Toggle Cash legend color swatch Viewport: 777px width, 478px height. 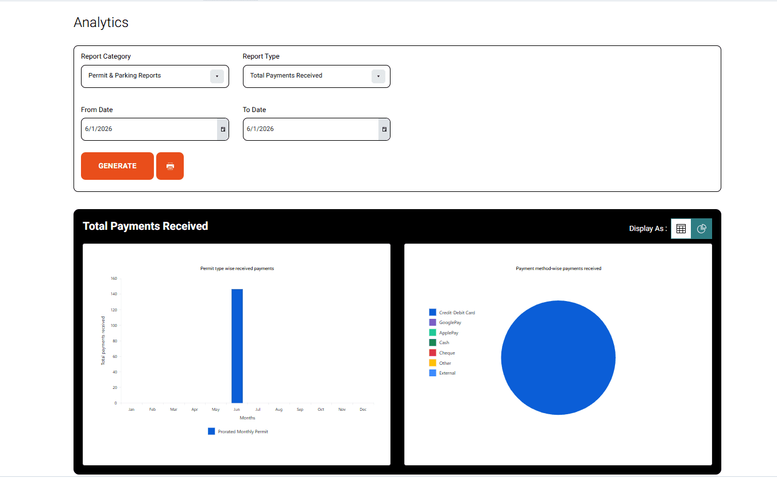click(x=432, y=342)
